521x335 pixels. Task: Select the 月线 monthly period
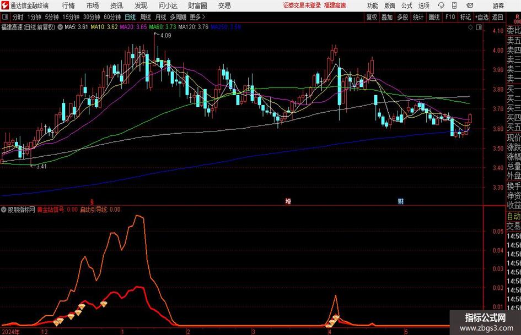160,17
